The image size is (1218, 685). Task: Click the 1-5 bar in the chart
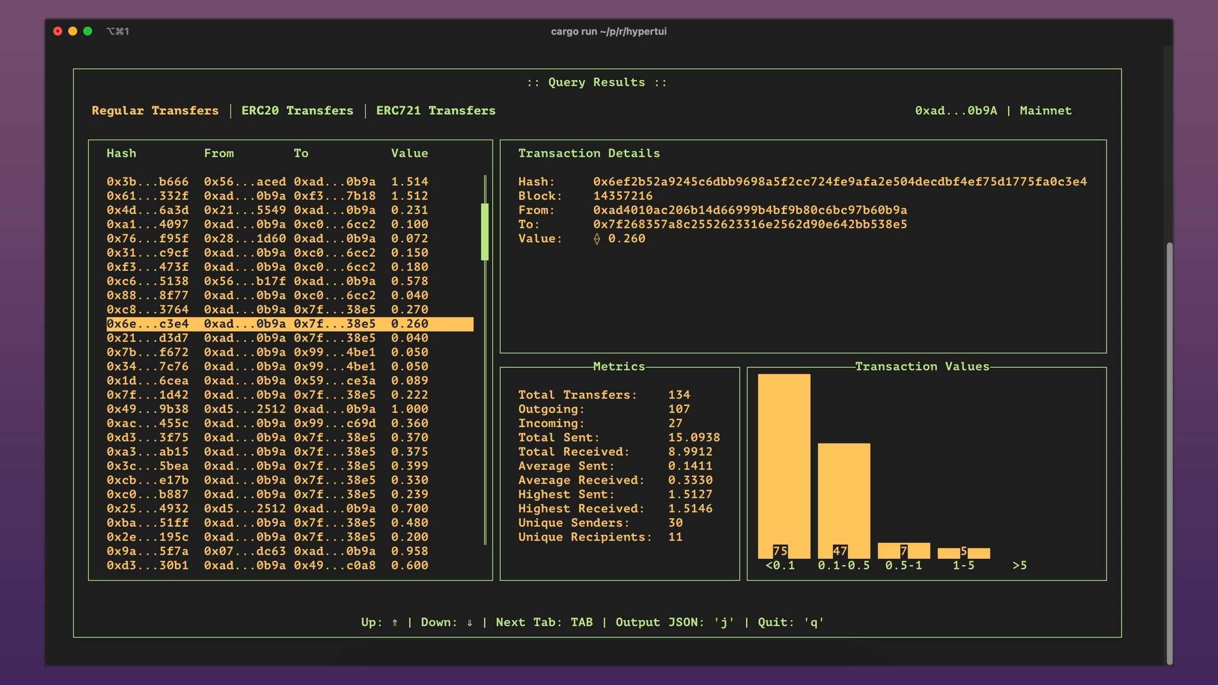(964, 553)
